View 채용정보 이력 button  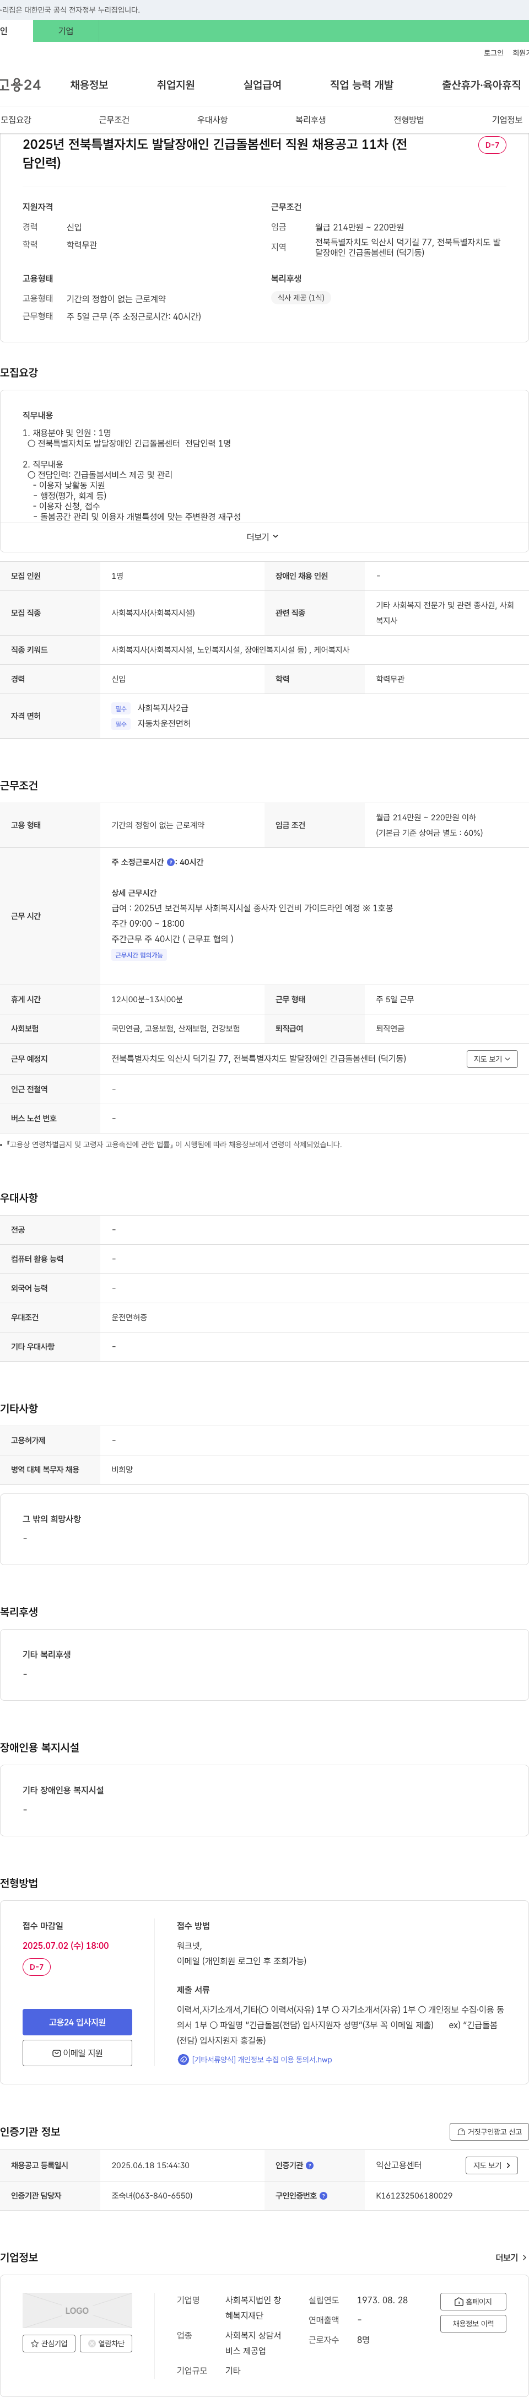(x=473, y=2324)
